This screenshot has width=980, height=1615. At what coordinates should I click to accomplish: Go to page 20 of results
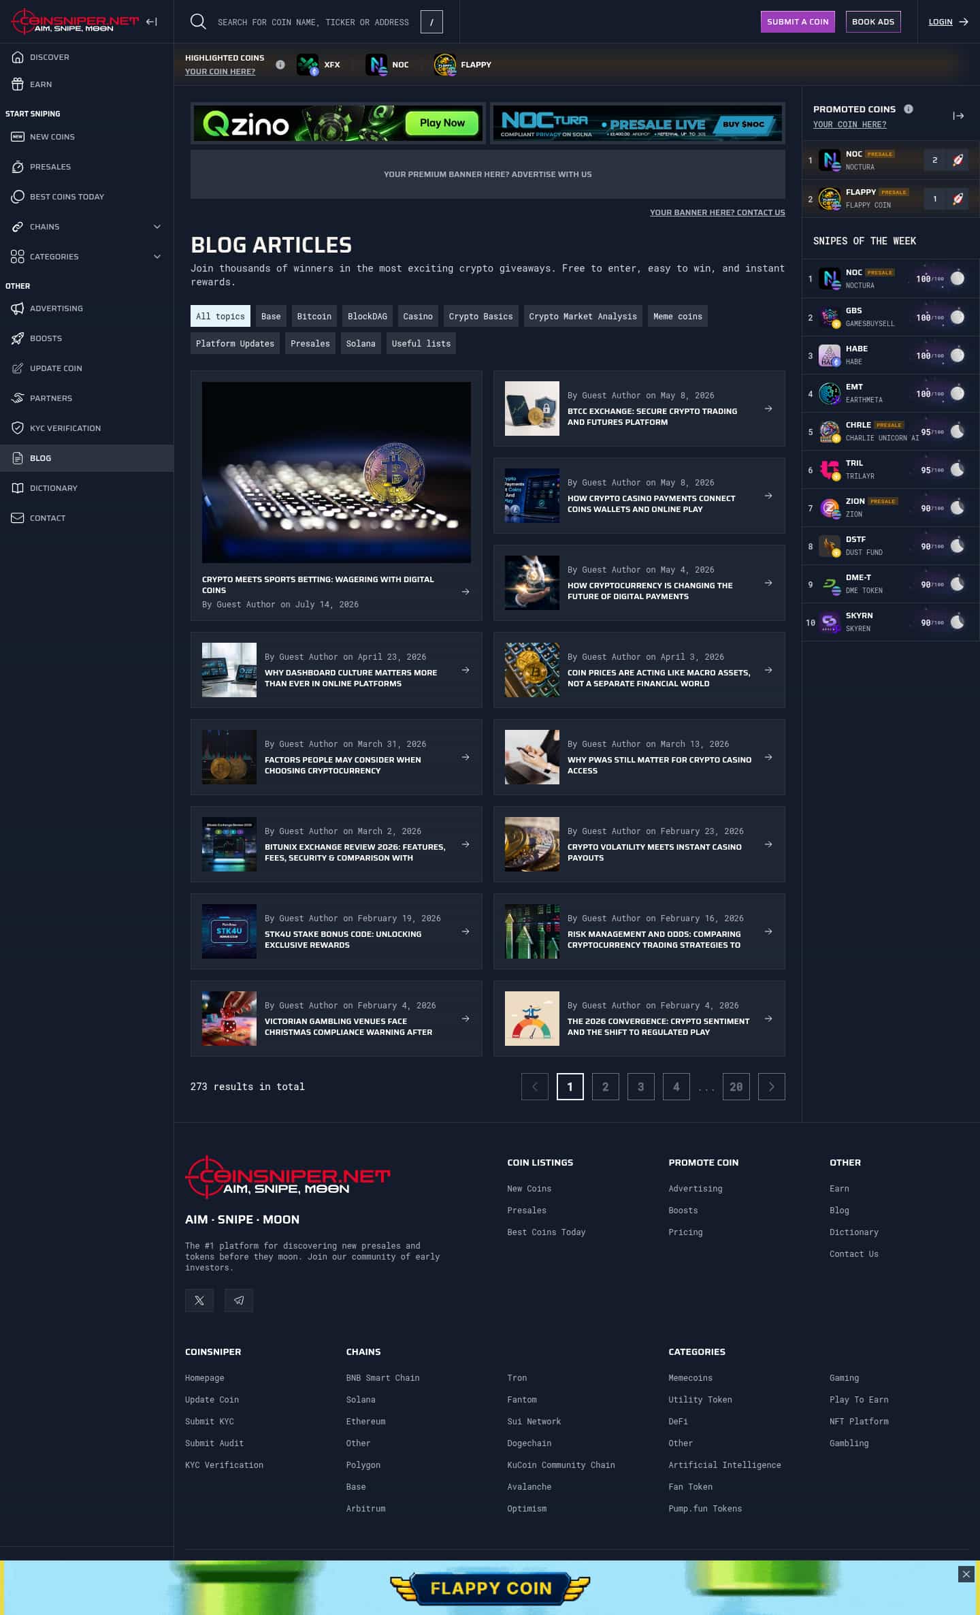[736, 1087]
